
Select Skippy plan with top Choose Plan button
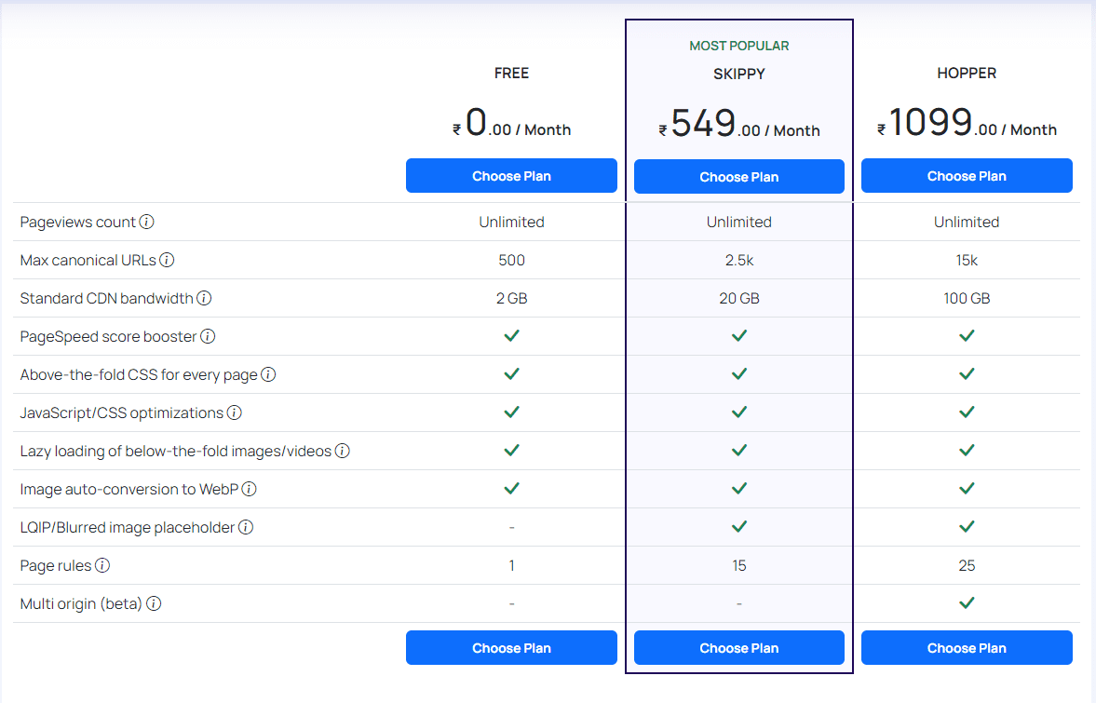(x=738, y=177)
